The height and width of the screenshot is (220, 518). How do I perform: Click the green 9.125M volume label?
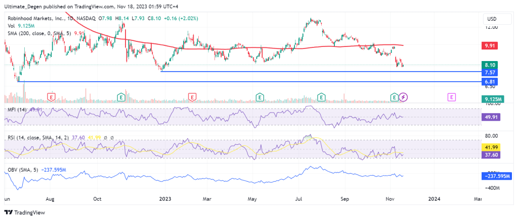493,99
